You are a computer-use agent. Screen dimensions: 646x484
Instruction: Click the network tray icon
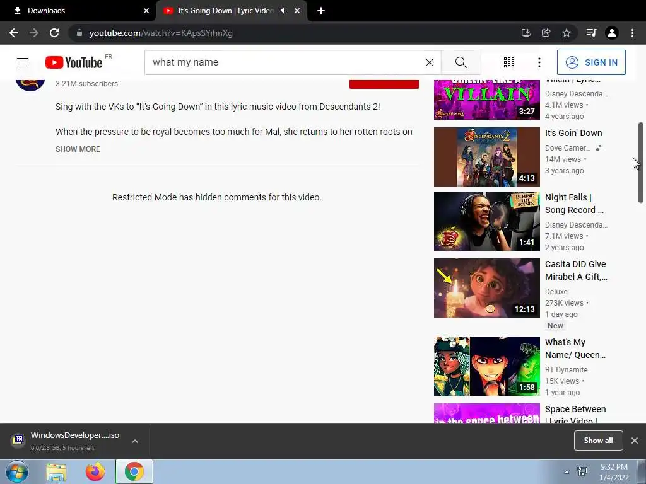pyautogui.click(x=582, y=471)
